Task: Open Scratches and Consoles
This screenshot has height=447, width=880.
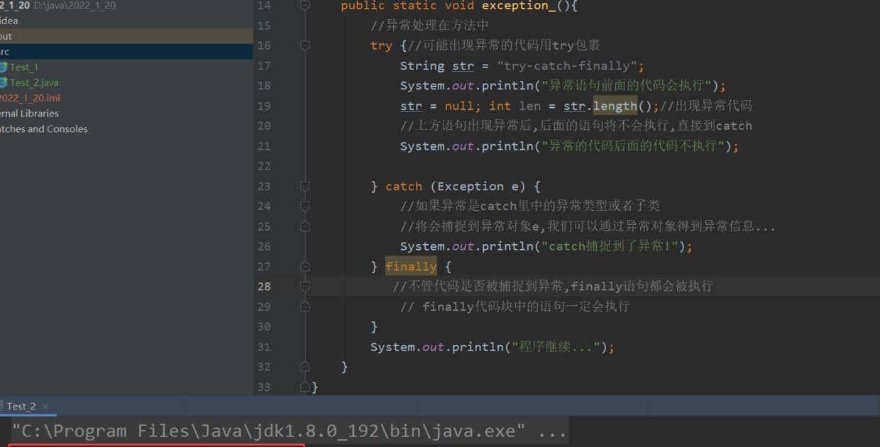Action: (x=44, y=128)
